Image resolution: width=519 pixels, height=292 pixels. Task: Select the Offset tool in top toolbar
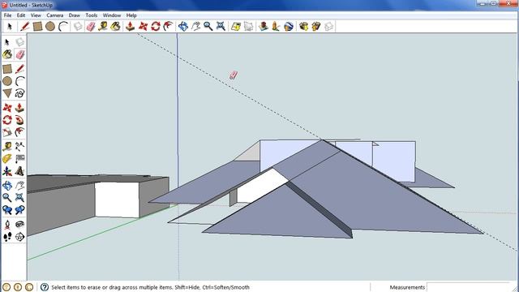[168, 27]
